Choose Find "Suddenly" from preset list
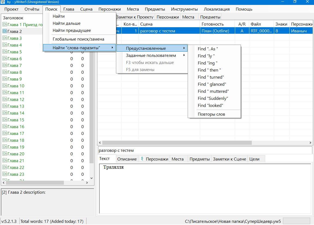The image size is (314, 225). click(x=213, y=98)
